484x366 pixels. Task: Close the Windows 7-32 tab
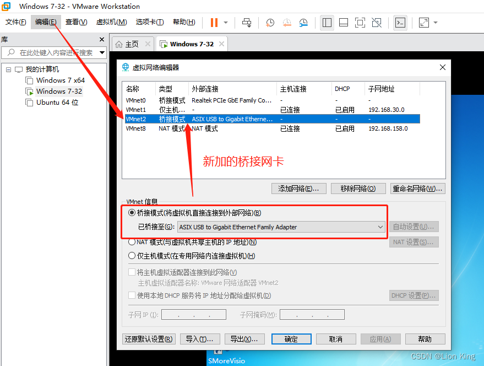[221, 44]
